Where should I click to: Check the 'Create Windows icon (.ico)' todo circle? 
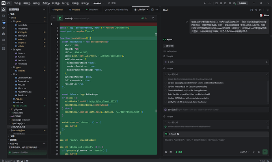(166, 90)
